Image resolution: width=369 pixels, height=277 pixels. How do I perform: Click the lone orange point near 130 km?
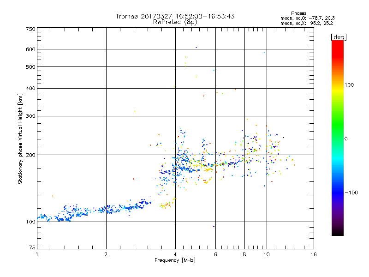tap(53, 196)
